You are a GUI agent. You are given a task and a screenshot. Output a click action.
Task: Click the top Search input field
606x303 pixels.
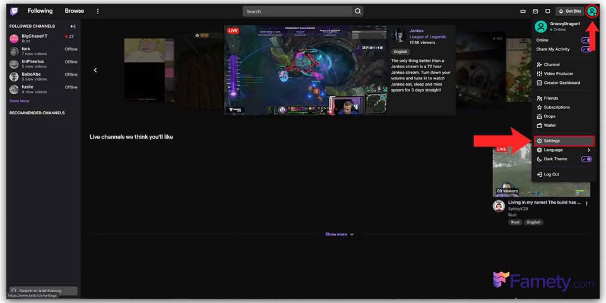coord(297,11)
